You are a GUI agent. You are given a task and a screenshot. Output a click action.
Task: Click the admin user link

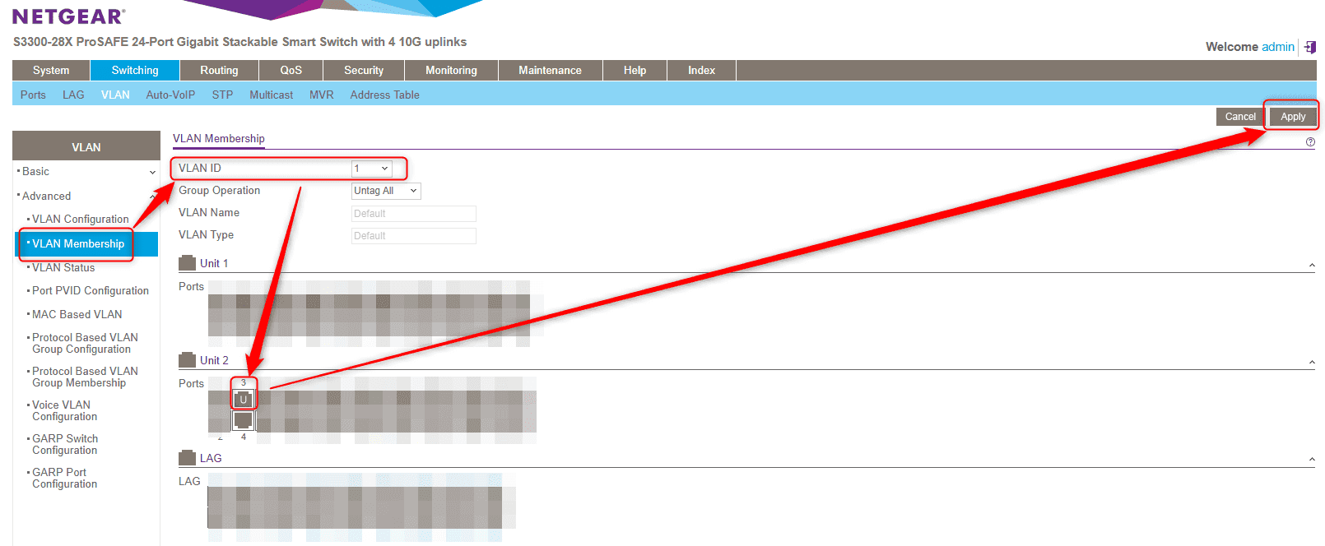point(1278,47)
